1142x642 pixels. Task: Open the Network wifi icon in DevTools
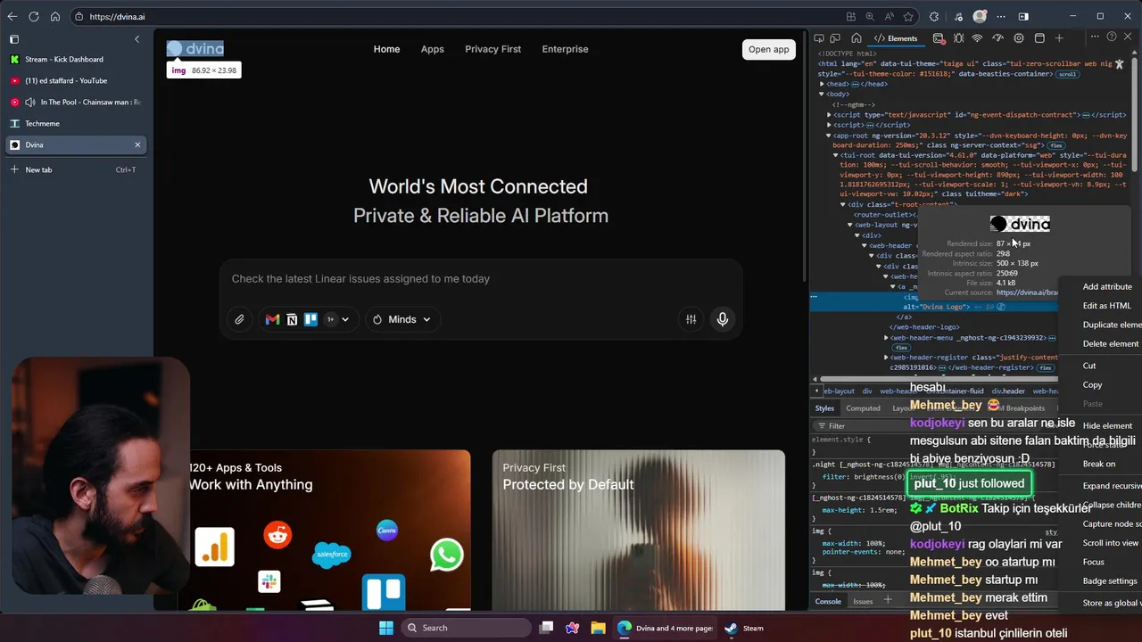(x=978, y=38)
